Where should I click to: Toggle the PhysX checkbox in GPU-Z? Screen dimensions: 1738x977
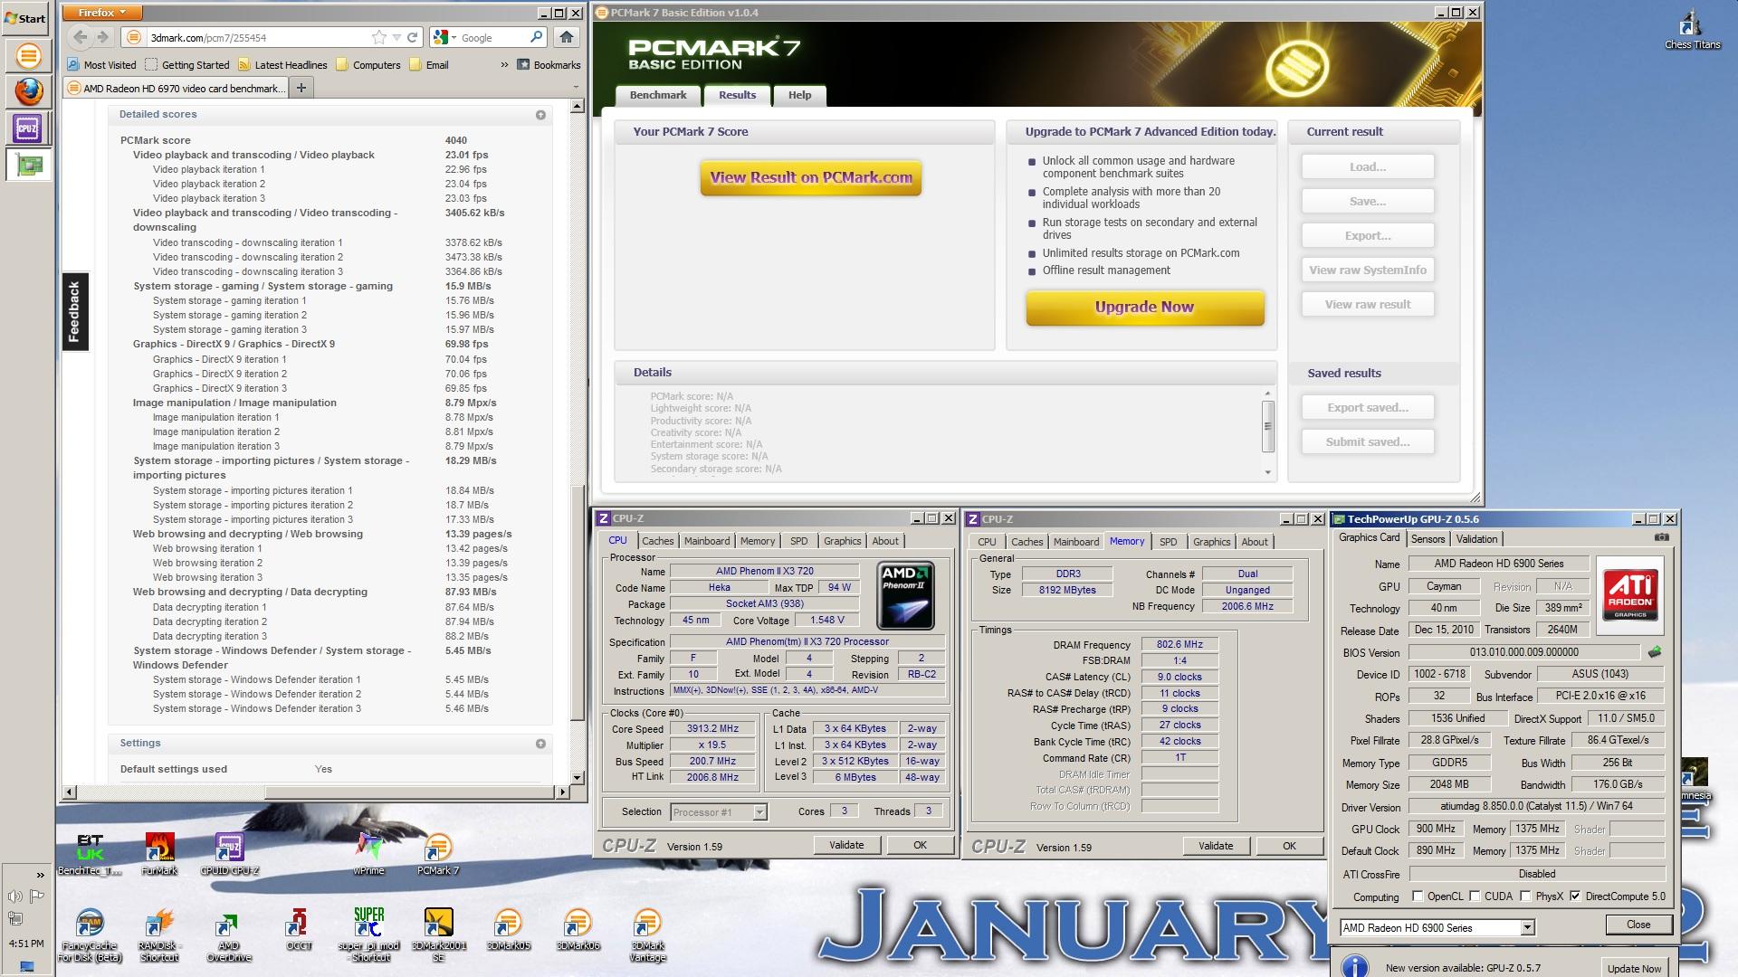point(1526,896)
